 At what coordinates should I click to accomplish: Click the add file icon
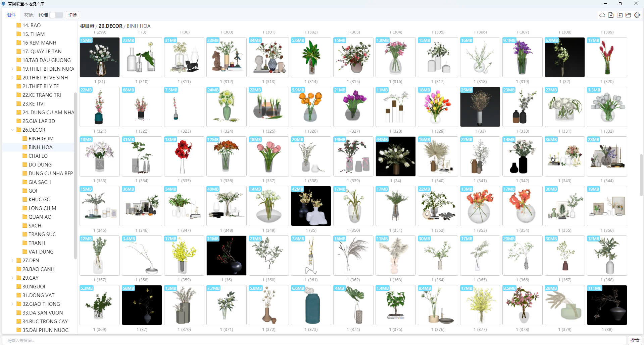[x=611, y=15]
